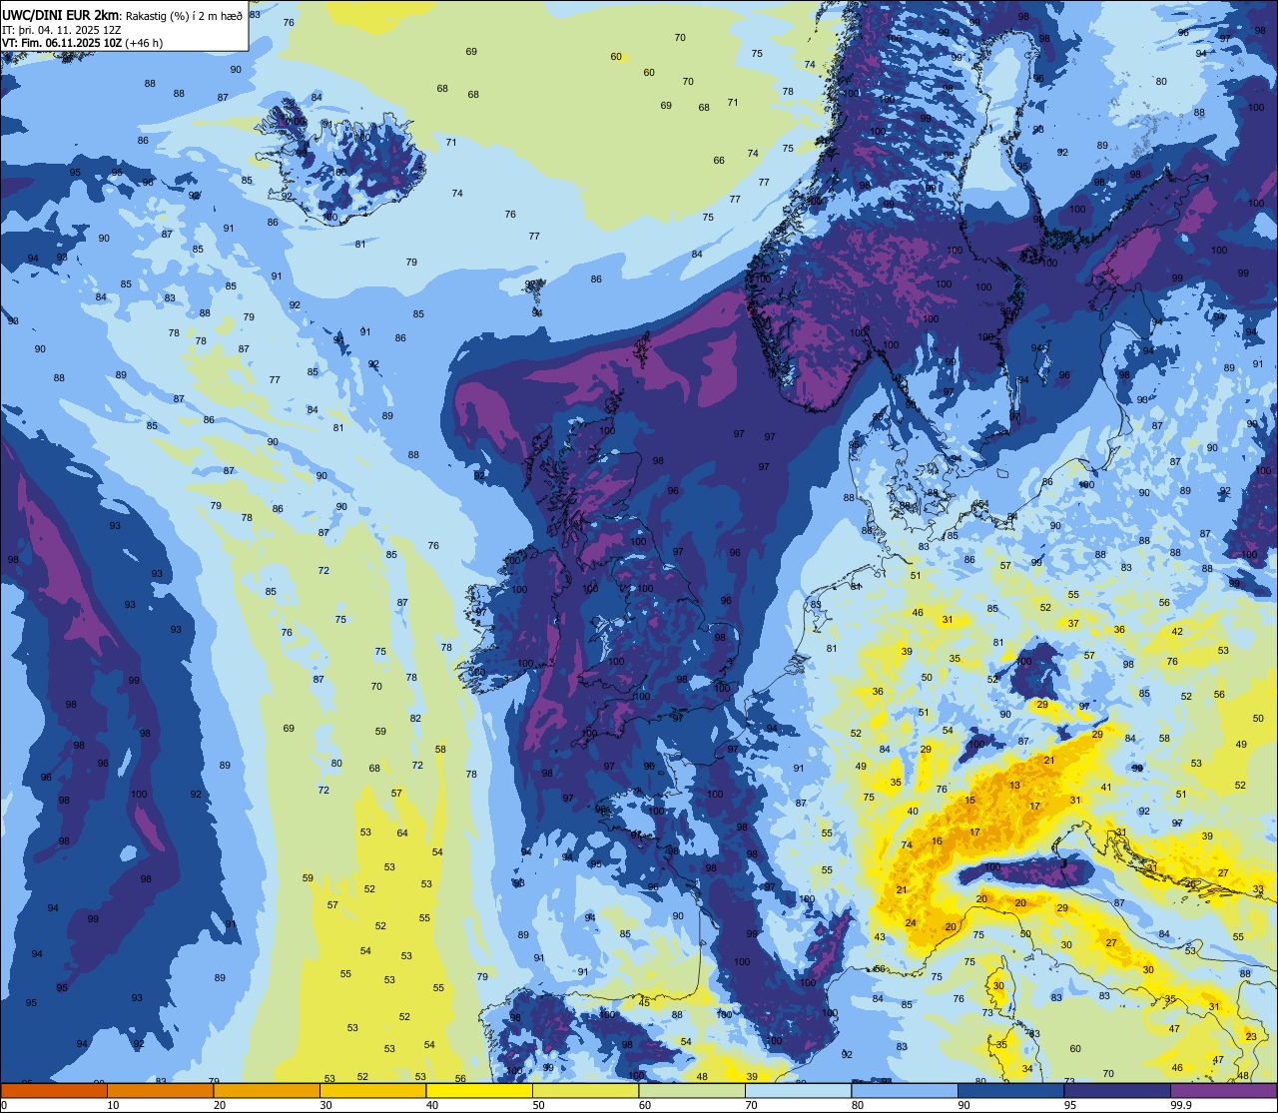The width and height of the screenshot is (1278, 1113).
Task: Pick the humidity value '82' over the Atlantic
Action: click(415, 719)
